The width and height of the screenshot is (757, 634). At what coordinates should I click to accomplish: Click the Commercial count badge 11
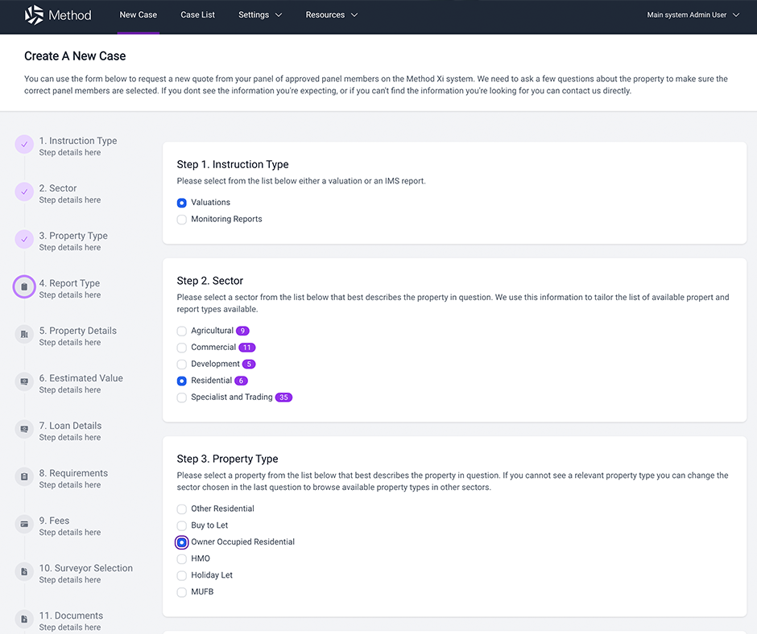click(x=246, y=348)
